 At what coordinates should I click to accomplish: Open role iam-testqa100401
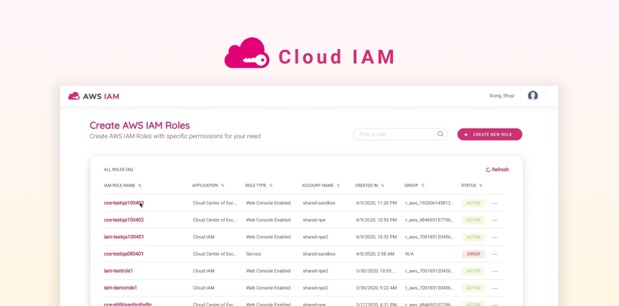click(124, 237)
